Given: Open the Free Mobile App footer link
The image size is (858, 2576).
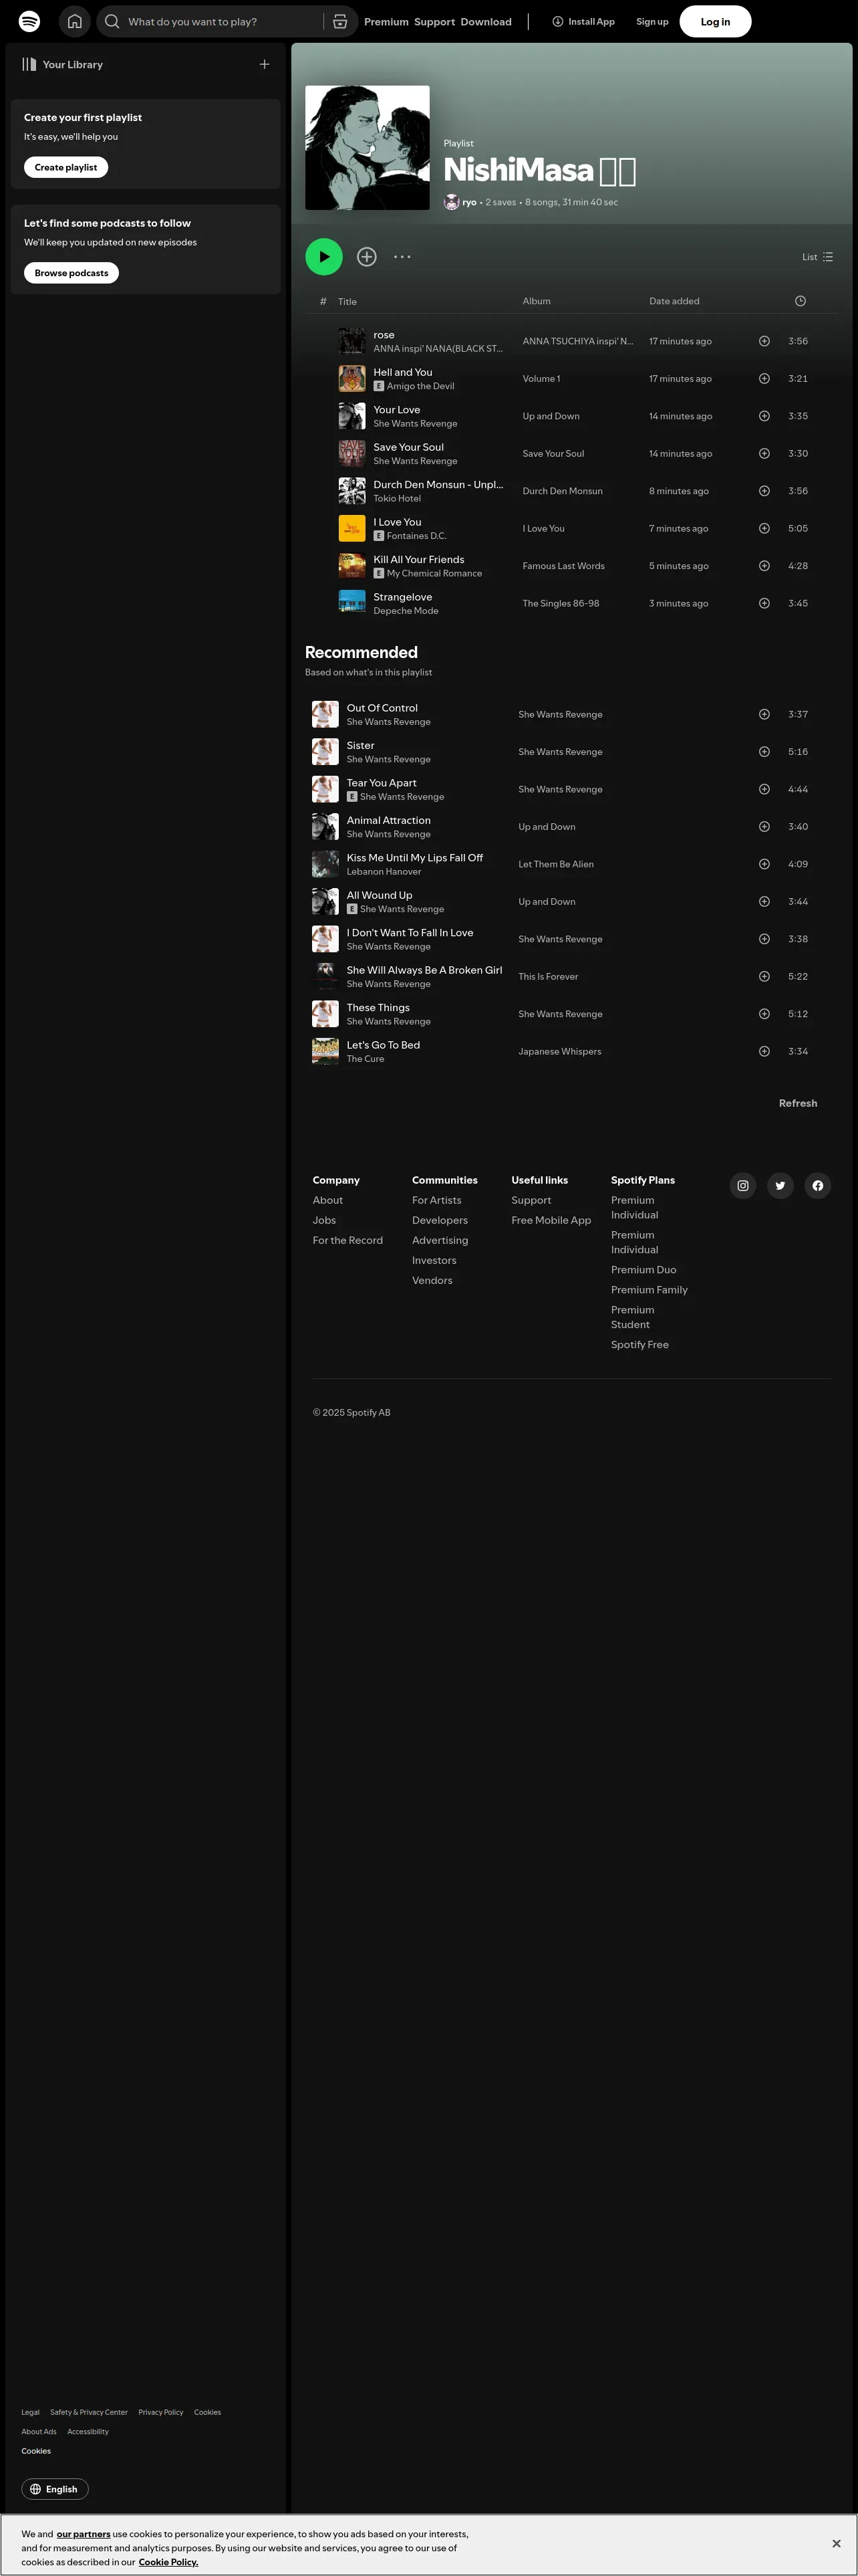Looking at the screenshot, I should [551, 1220].
